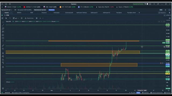Click the 23 Apr date label on time axis
Viewport: 172px width, 96px height.
click(142, 90)
